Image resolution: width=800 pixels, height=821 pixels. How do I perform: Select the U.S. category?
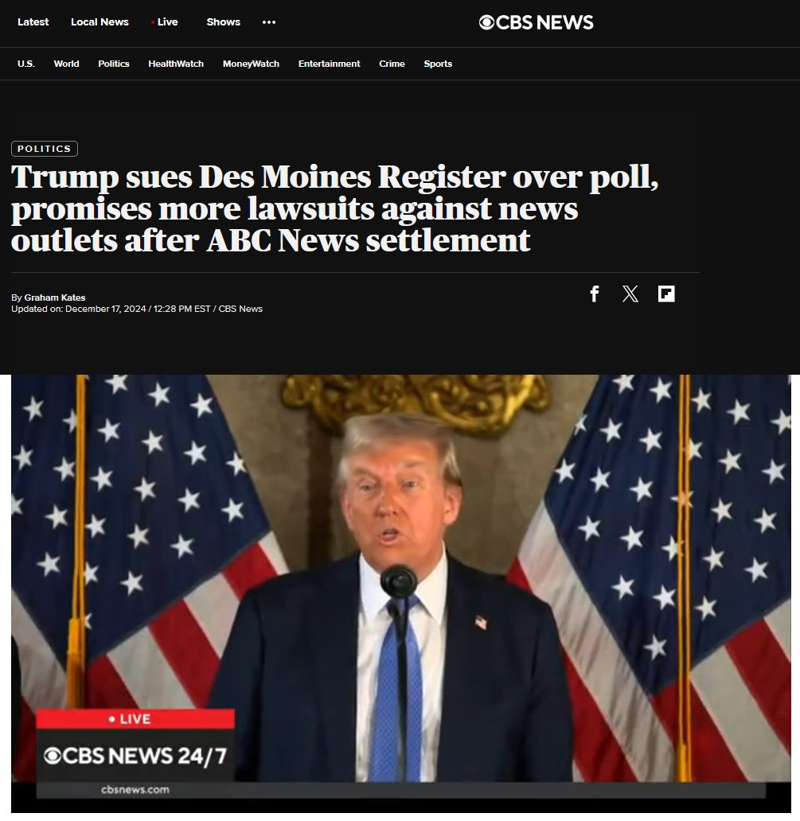pos(26,64)
